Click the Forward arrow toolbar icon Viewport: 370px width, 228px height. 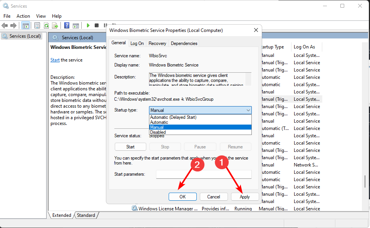(x=13, y=25)
